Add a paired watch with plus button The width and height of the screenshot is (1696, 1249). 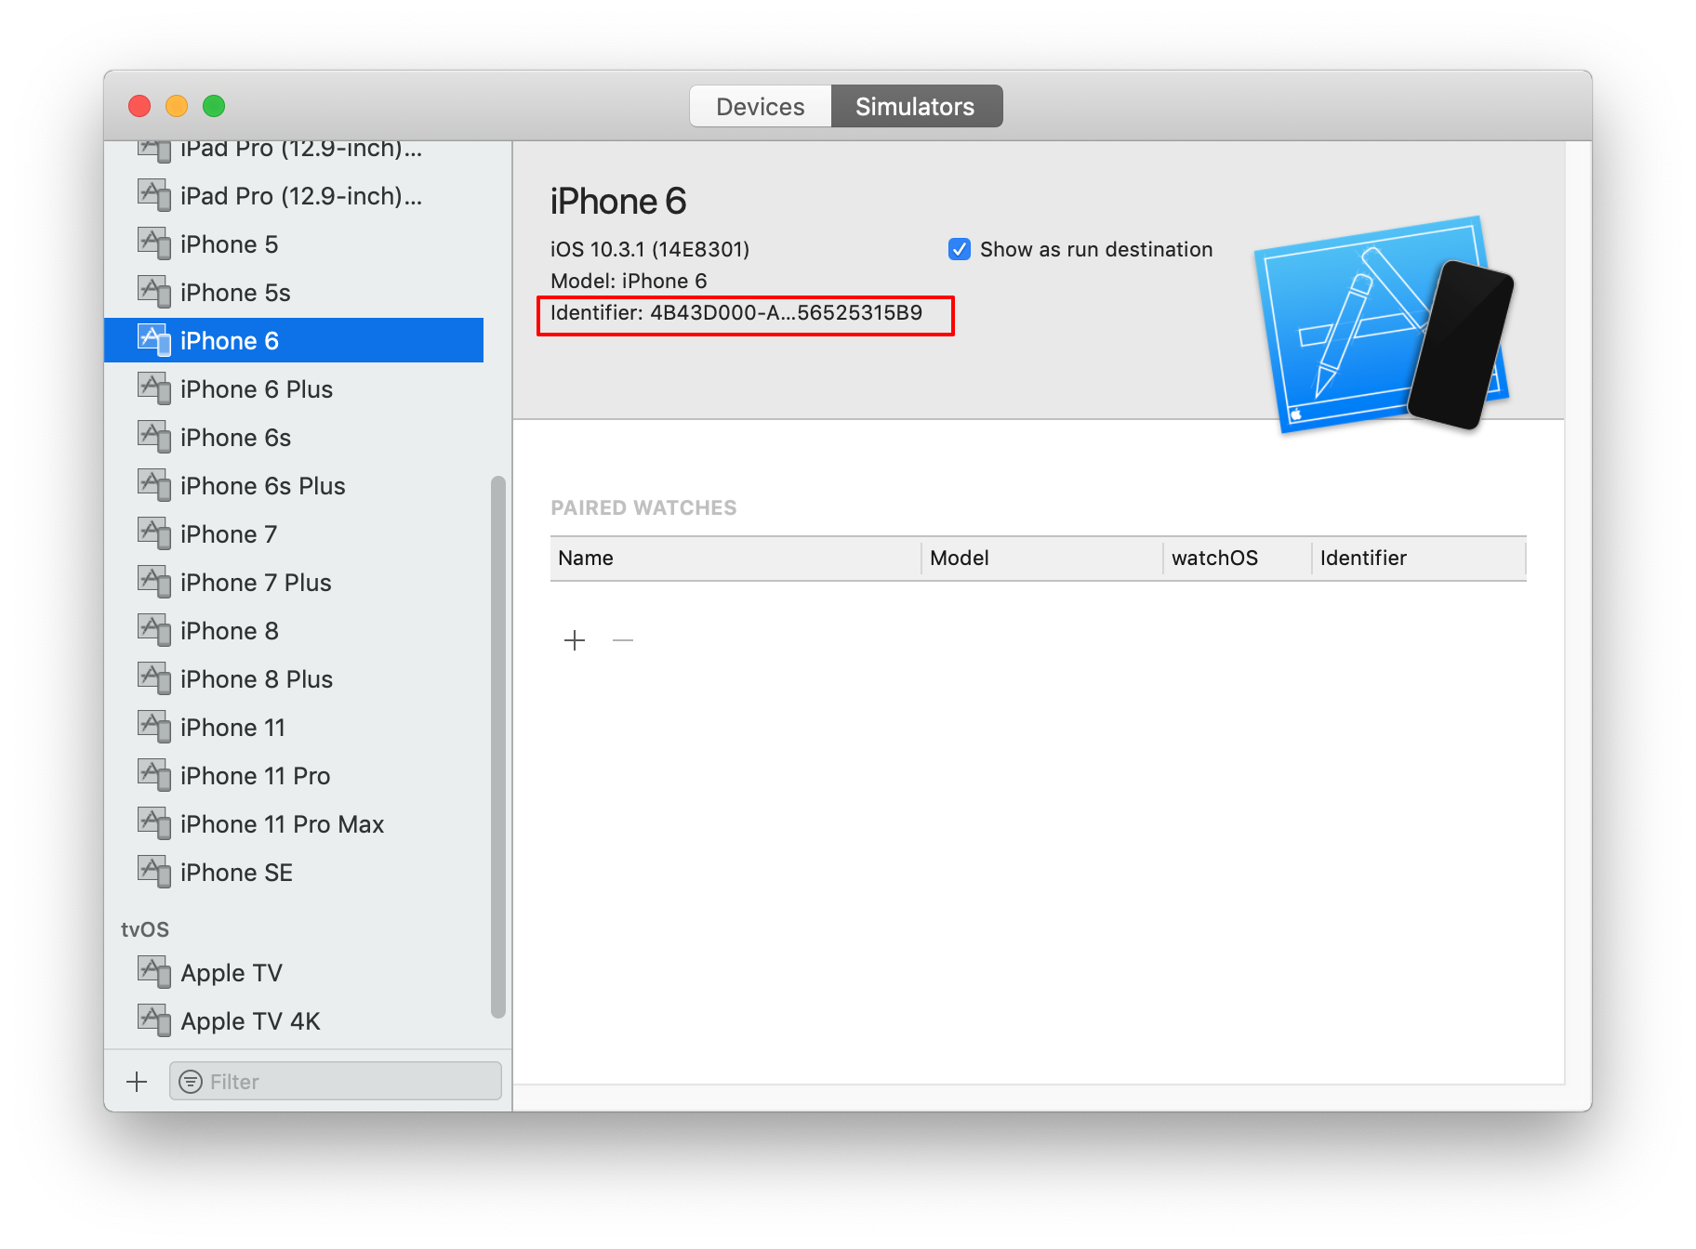(575, 640)
